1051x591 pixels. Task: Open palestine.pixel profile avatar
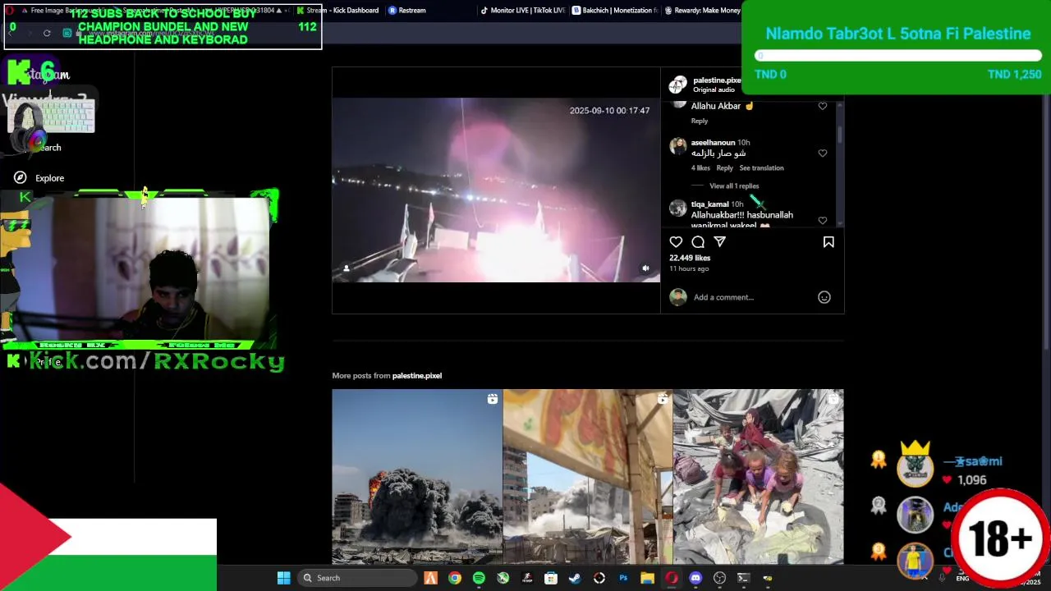(x=678, y=85)
